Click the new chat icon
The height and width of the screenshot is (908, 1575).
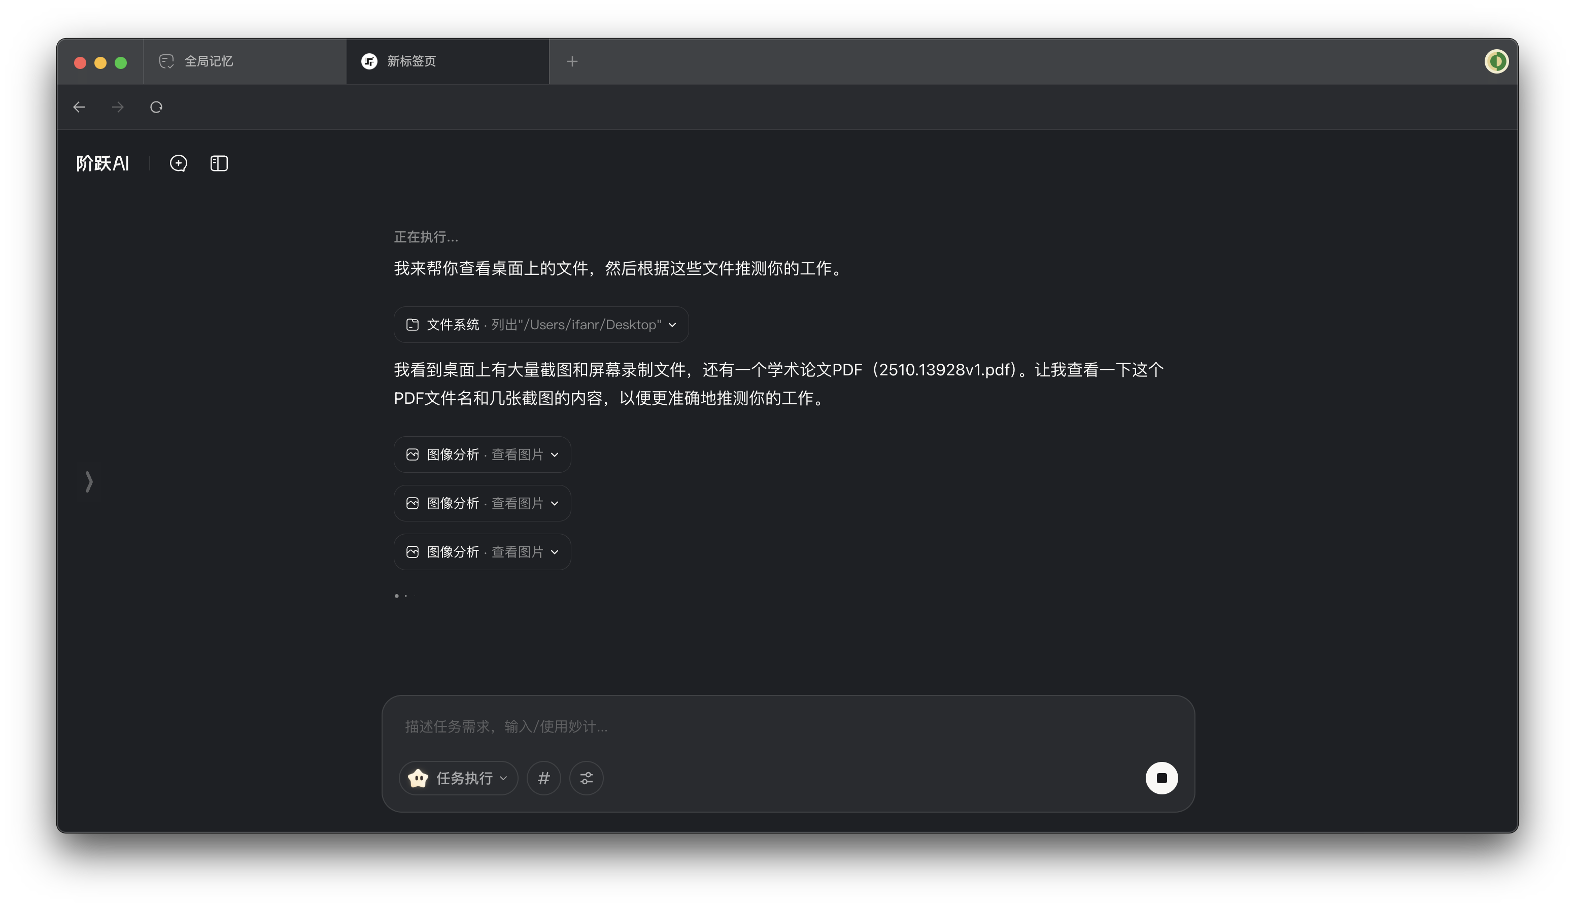(x=179, y=163)
